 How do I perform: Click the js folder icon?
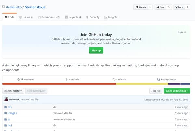(x=5, y=119)
